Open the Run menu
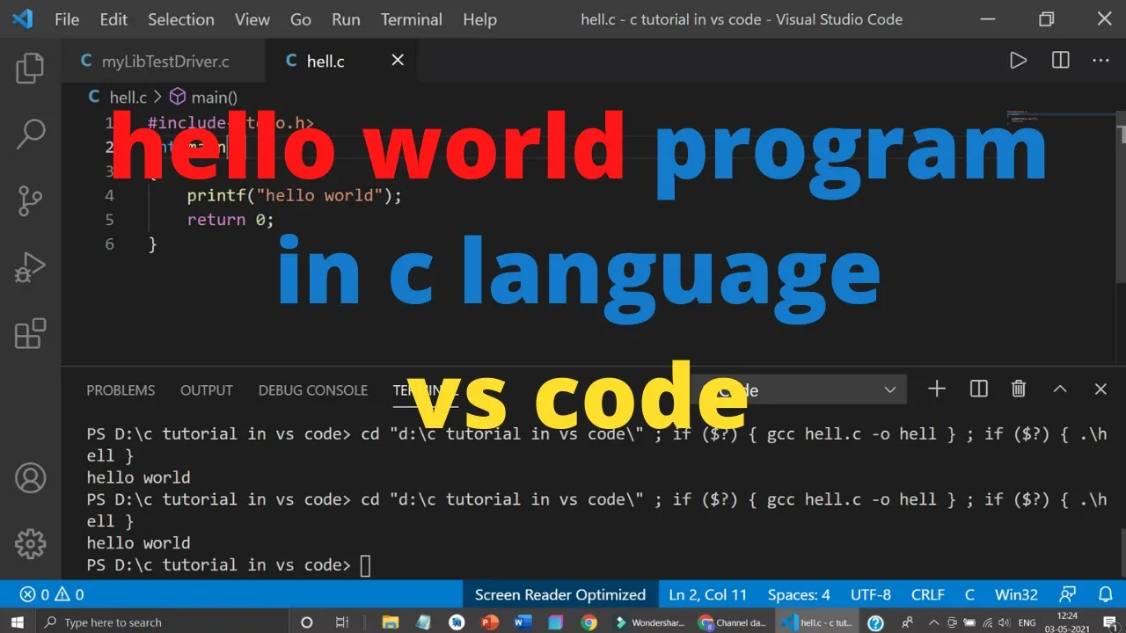The height and width of the screenshot is (633, 1126). tap(346, 19)
